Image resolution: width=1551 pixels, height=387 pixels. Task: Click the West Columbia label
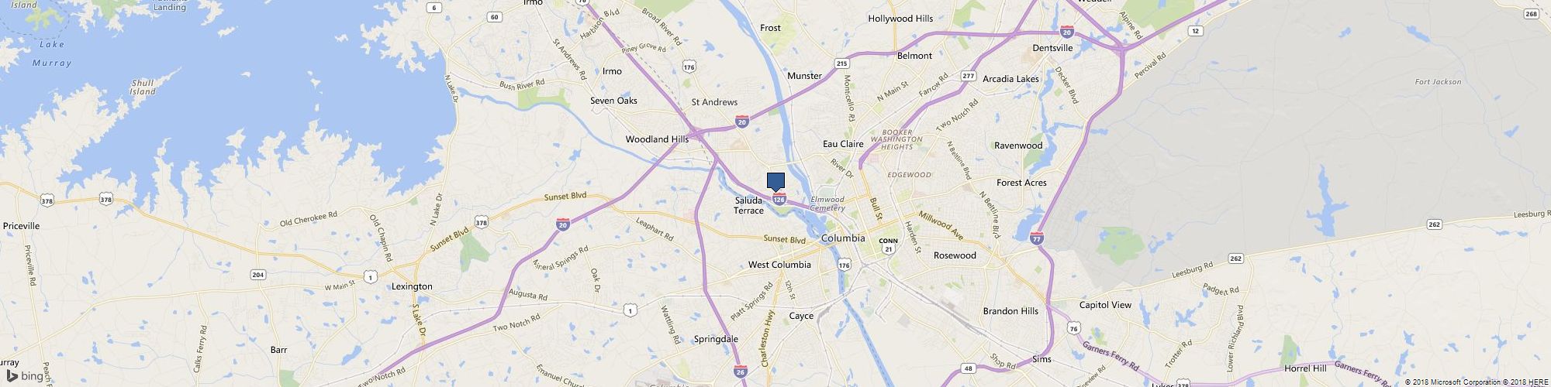(x=779, y=265)
